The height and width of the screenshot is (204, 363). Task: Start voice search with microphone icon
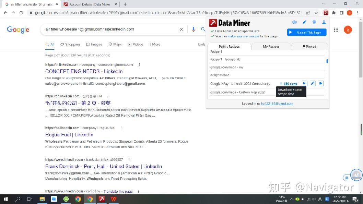click(x=193, y=29)
